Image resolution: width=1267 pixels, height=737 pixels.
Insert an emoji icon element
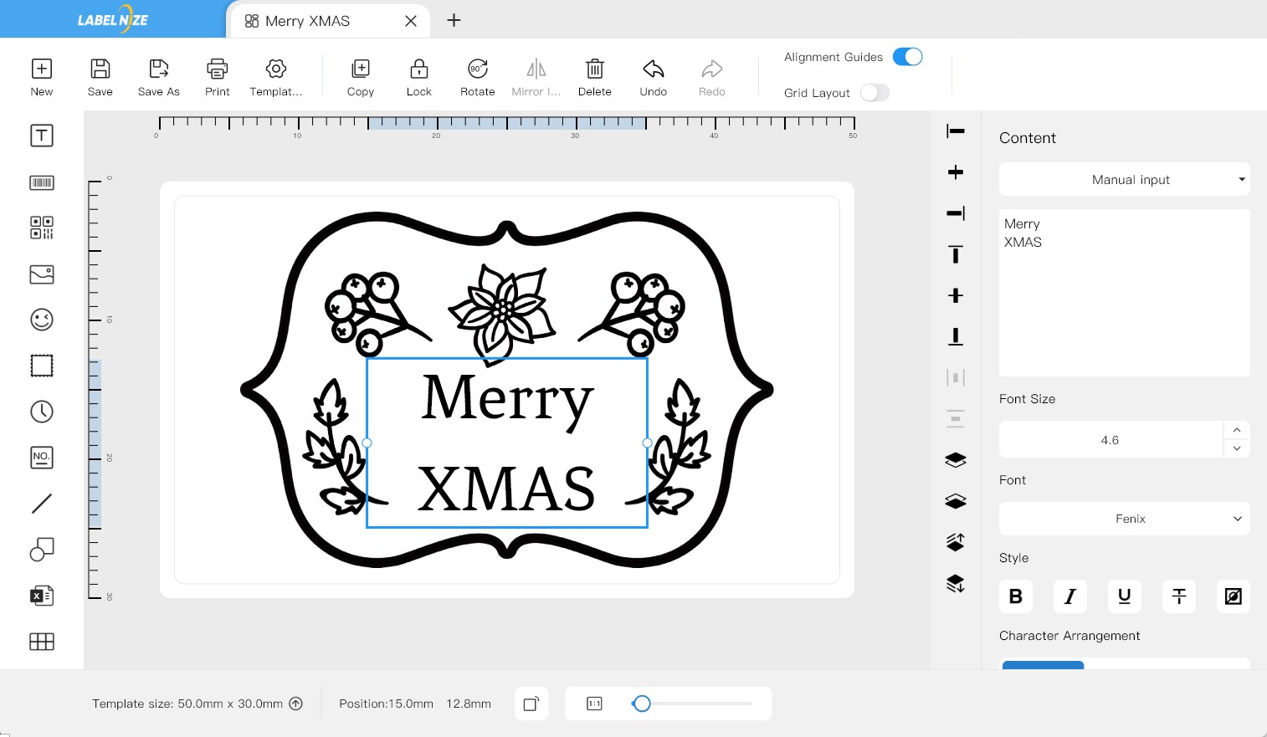pos(42,320)
